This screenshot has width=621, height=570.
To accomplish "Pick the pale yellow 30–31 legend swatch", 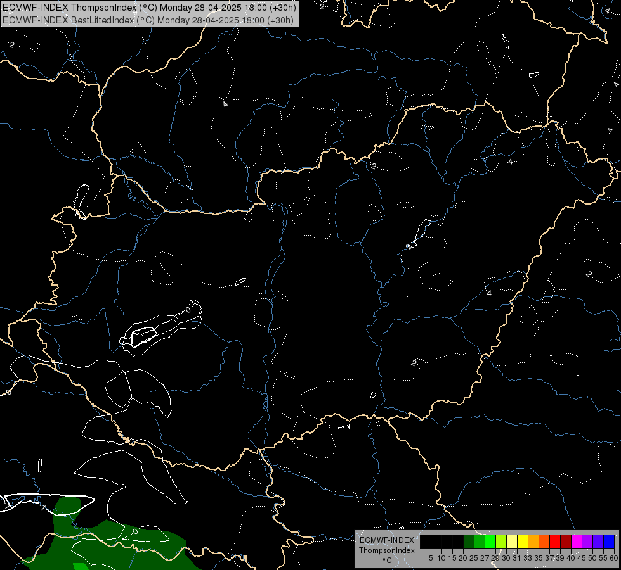I will pyautogui.click(x=512, y=541).
